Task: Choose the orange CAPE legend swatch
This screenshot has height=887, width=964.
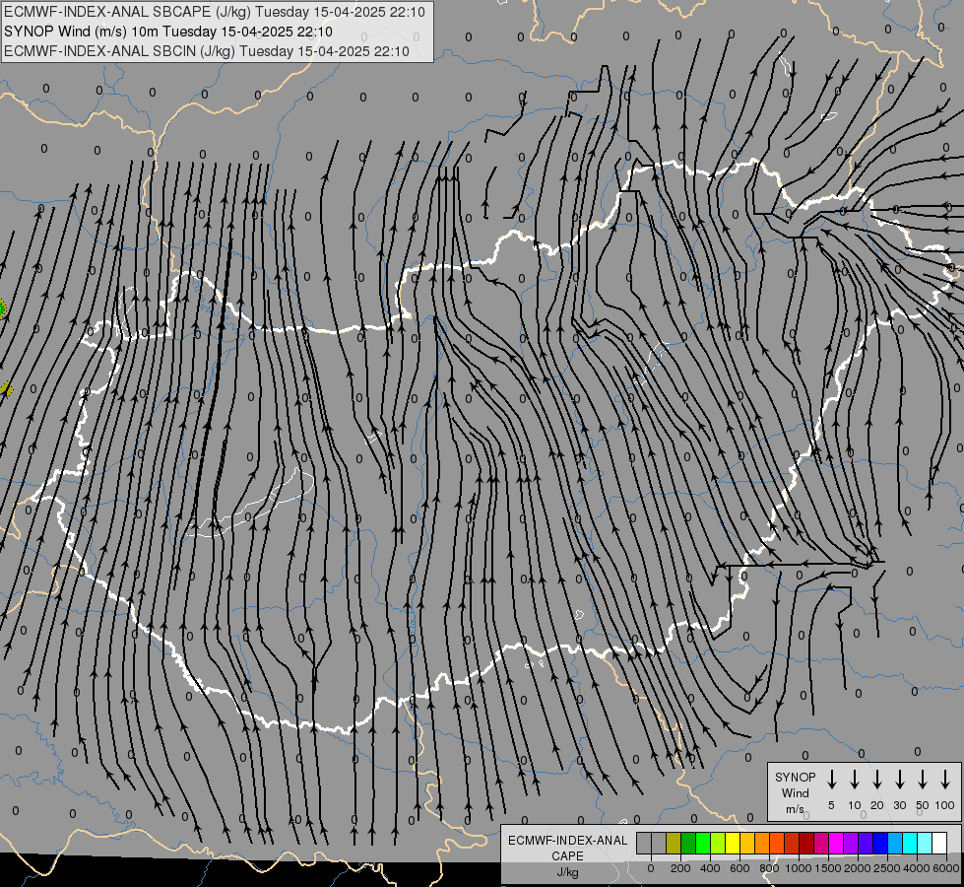Action: (x=762, y=843)
